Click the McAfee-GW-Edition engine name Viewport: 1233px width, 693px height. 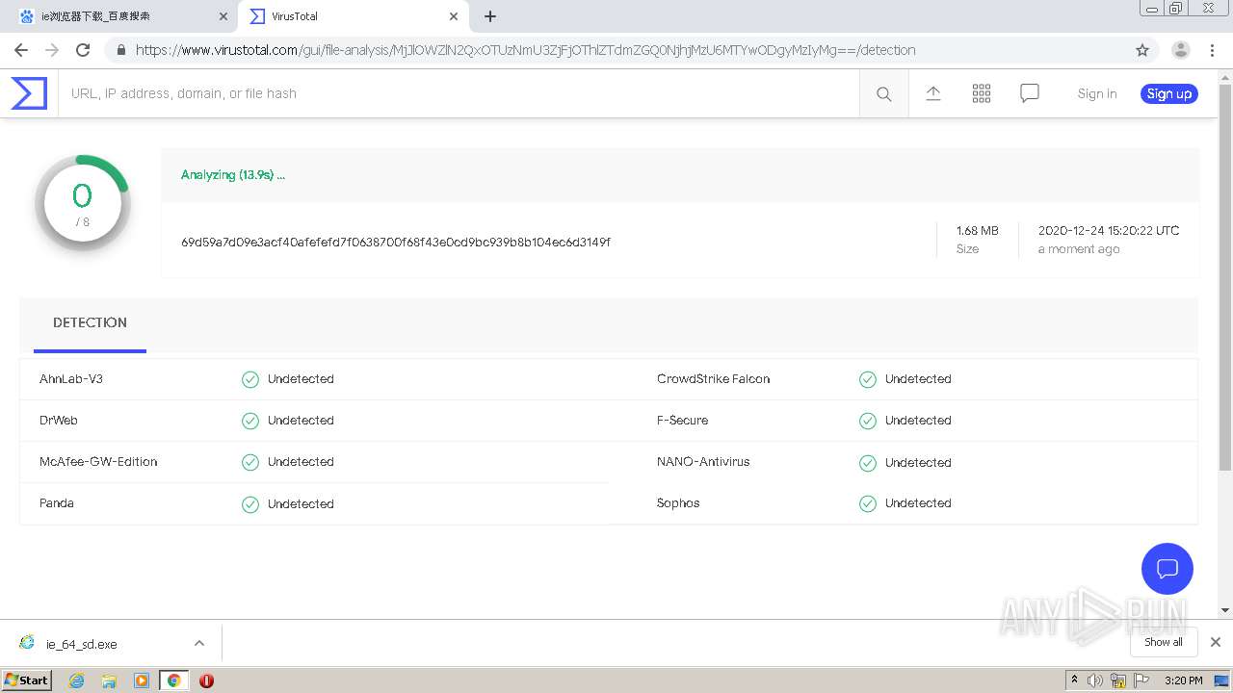tap(98, 462)
